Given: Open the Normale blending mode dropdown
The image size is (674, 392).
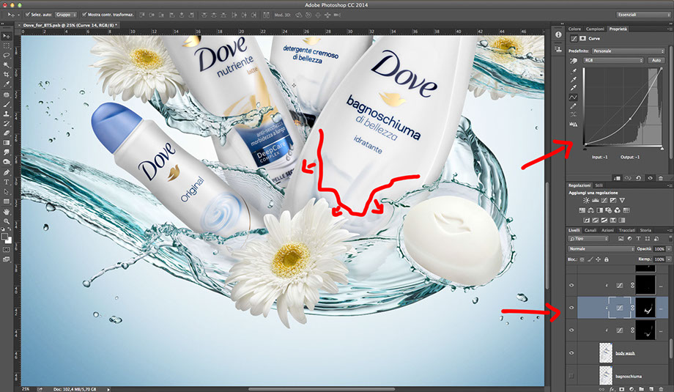Looking at the screenshot, I should (x=601, y=248).
